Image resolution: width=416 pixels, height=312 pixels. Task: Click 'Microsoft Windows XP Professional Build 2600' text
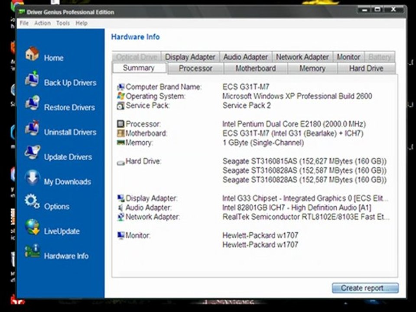(297, 96)
